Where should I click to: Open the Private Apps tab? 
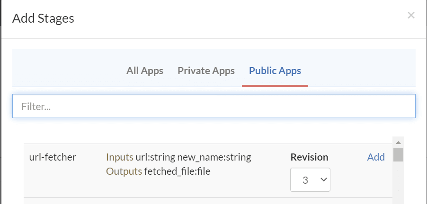pos(206,71)
